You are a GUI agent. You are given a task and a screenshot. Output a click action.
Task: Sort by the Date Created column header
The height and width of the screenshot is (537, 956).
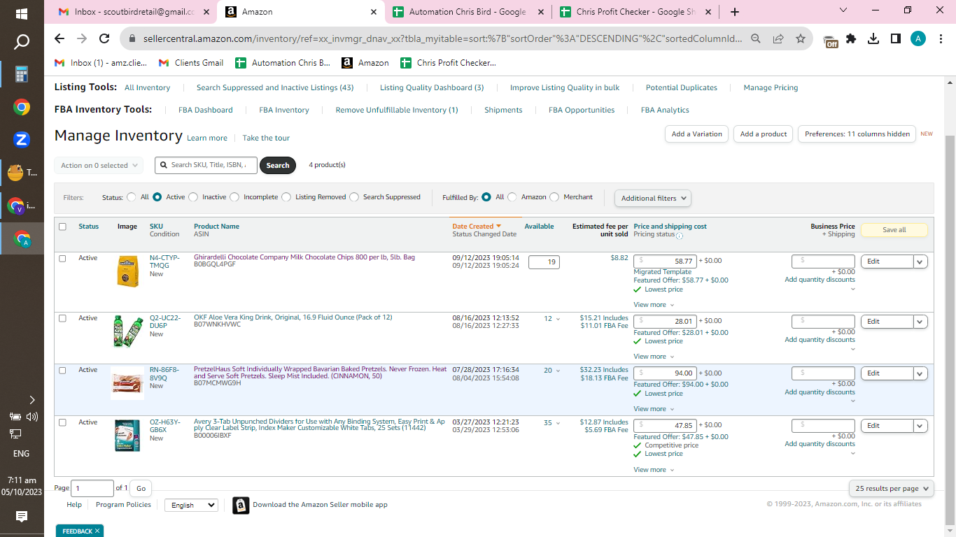pos(477,227)
